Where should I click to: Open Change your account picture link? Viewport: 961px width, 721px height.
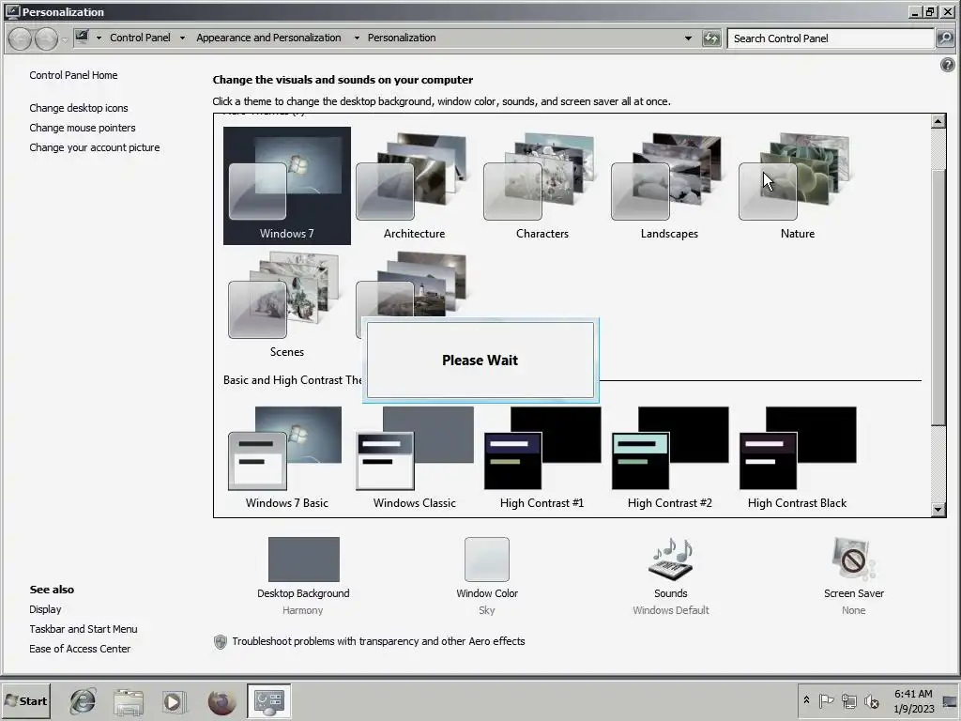95,147
